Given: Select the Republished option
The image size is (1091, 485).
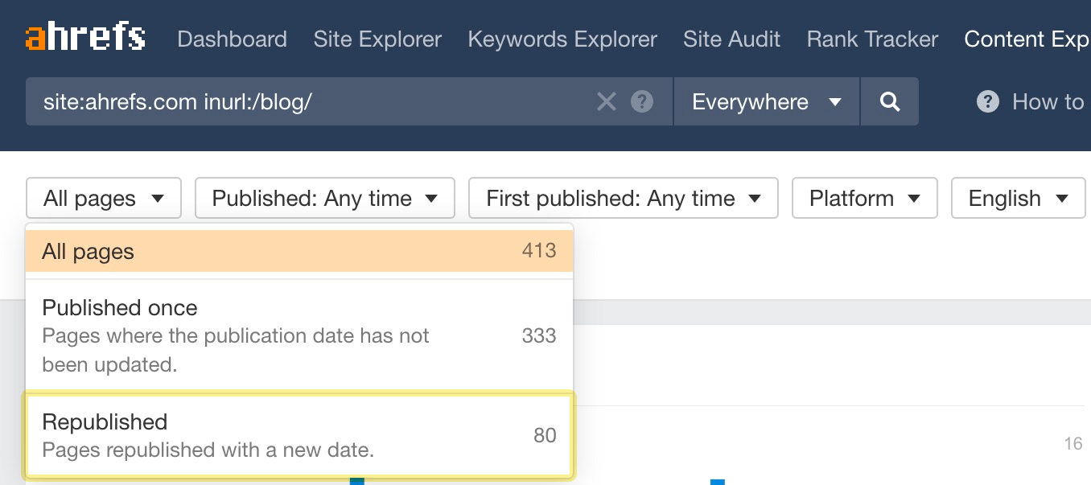Looking at the screenshot, I should tap(298, 435).
